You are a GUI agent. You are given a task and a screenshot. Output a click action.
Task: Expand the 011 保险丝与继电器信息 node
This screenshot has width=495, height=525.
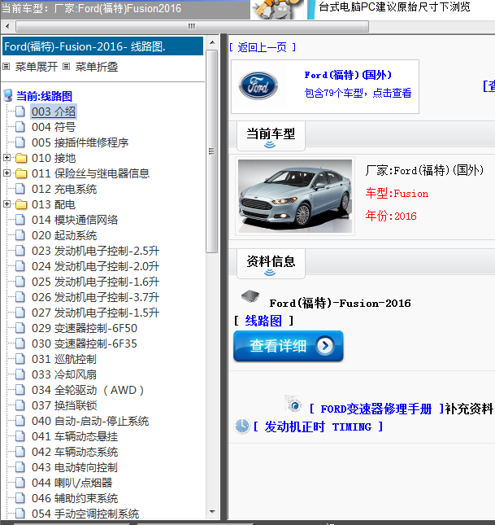point(7,173)
